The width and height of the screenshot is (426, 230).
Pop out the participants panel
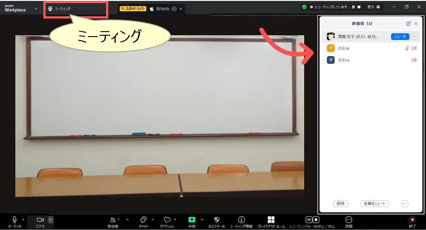pos(408,23)
